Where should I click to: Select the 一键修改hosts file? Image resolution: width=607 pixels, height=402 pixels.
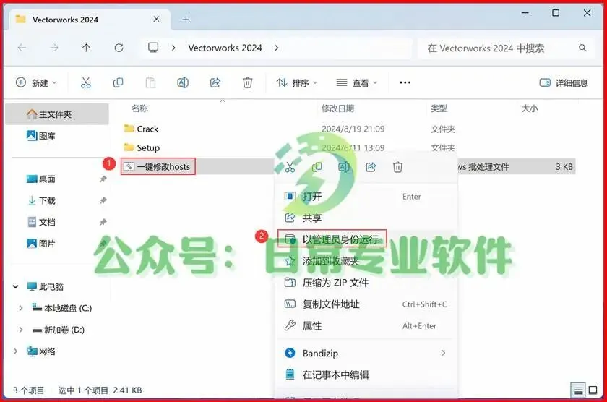pyautogui.click(x=158, y=166)
